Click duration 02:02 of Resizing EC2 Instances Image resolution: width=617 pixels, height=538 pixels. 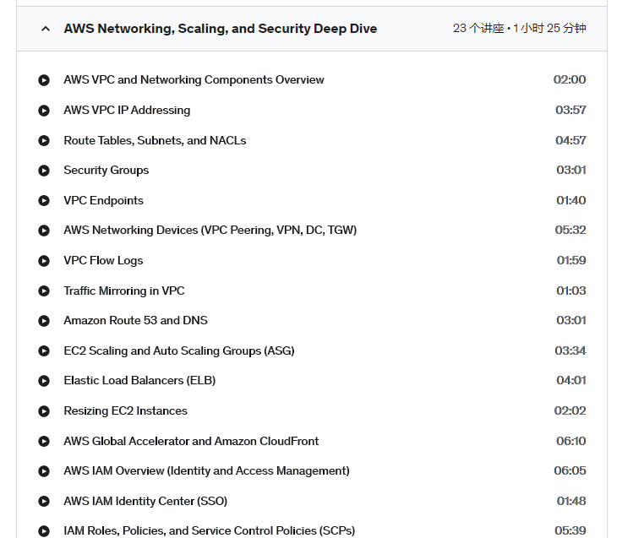pyautogui.click(x=570, y=411)
